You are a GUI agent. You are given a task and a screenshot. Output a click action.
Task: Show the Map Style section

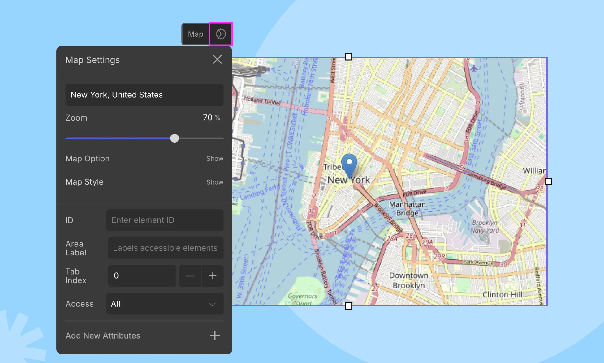coord(215,182)
